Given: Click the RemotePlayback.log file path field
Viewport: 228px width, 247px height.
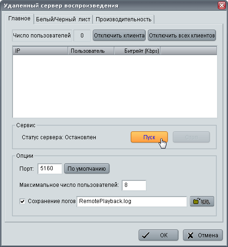Looking at the screenshot, I should (x=132, y=201).
